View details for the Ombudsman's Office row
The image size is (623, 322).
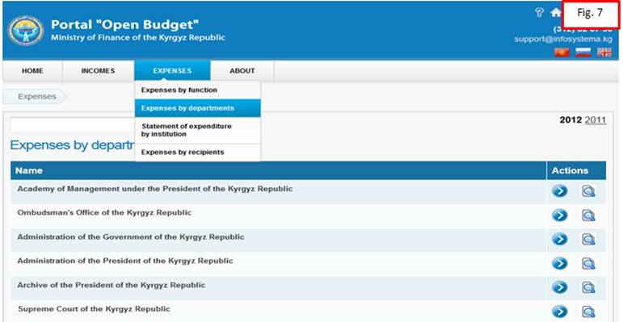(x=588, y=215)
